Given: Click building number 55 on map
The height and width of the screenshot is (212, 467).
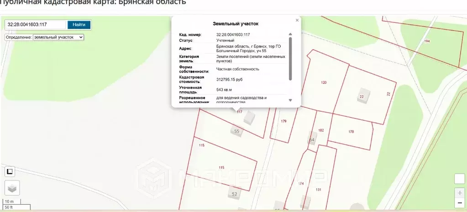Looking at the screenshot, I should coord(237,131).
